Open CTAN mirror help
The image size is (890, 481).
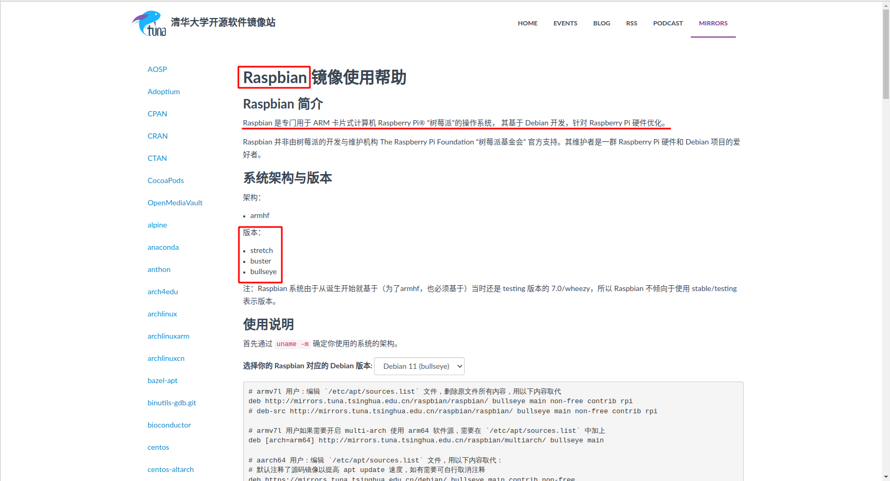[157, 158]
